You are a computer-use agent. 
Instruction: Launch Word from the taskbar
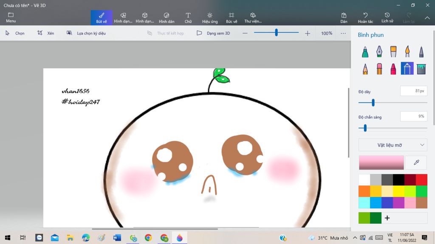click(x=117, y=238)
